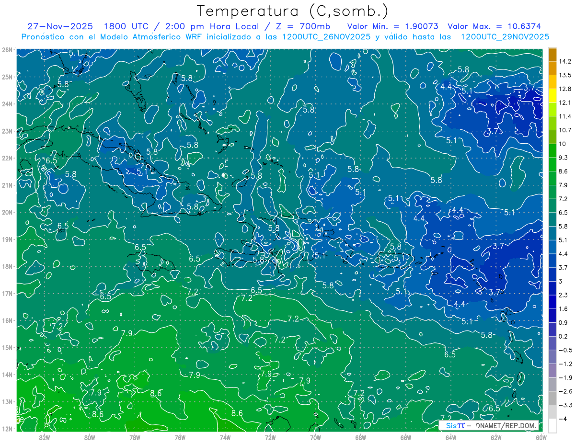
Task: Click the 12.8 color scale label
Action: pos(565,89)
